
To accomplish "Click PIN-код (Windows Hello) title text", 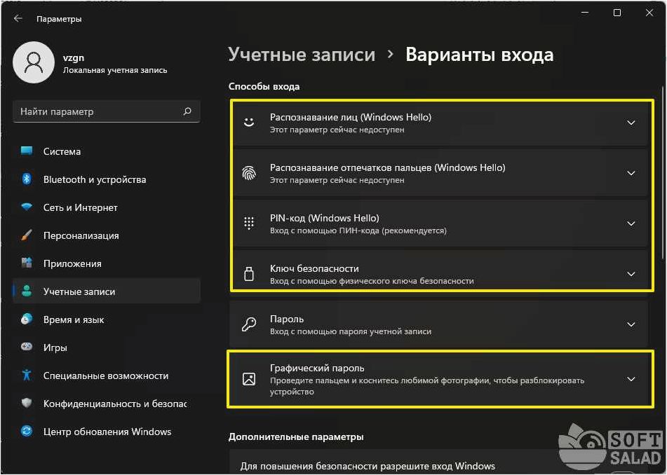I will 325,218.
